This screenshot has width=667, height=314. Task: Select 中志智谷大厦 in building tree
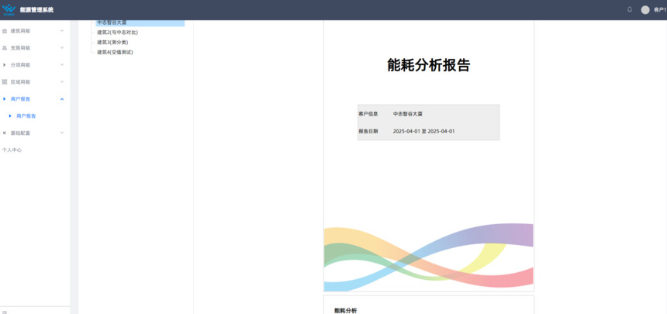[112, 22]
